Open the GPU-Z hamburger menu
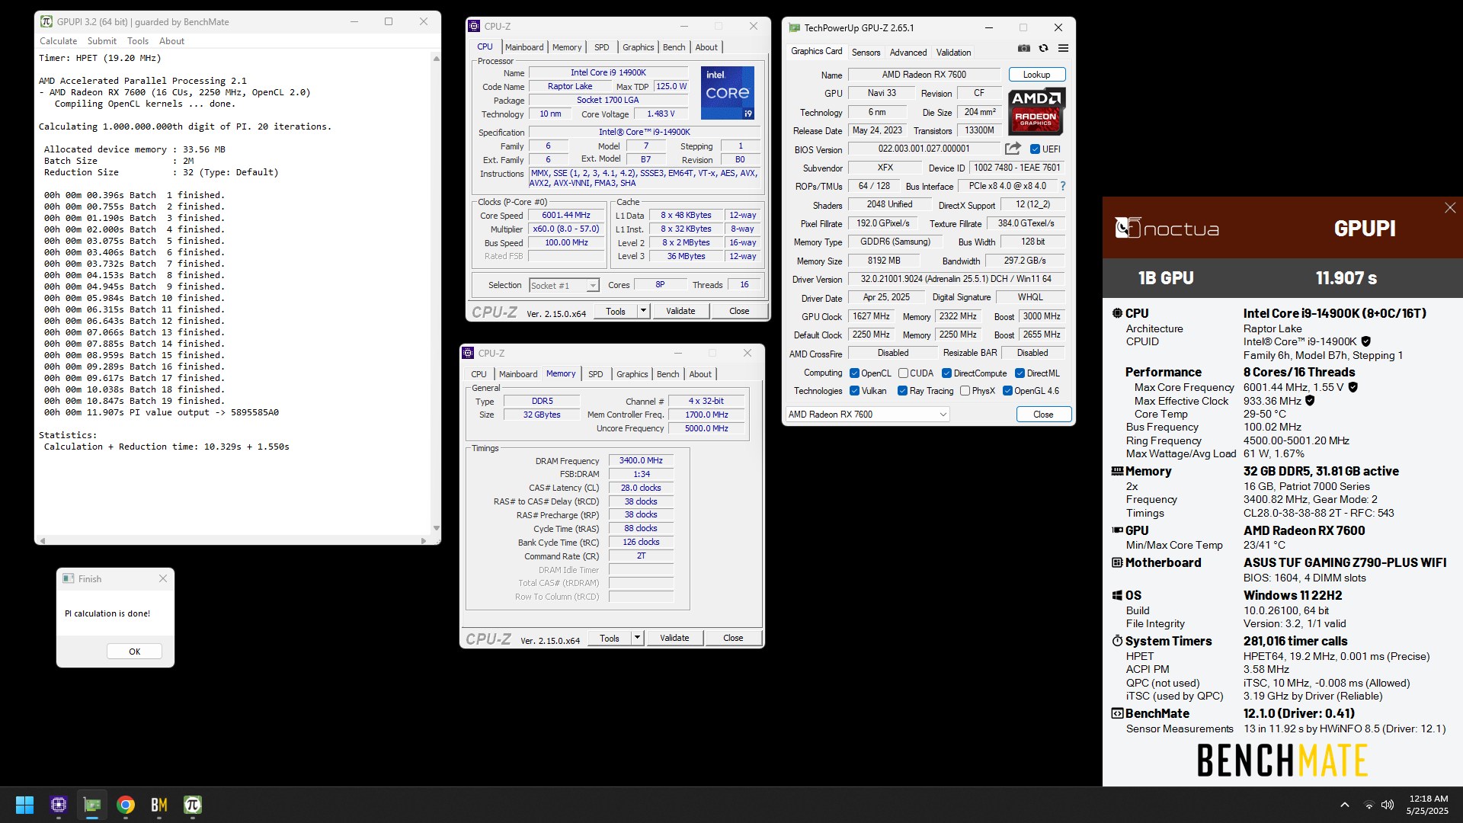 [1063, 48]
